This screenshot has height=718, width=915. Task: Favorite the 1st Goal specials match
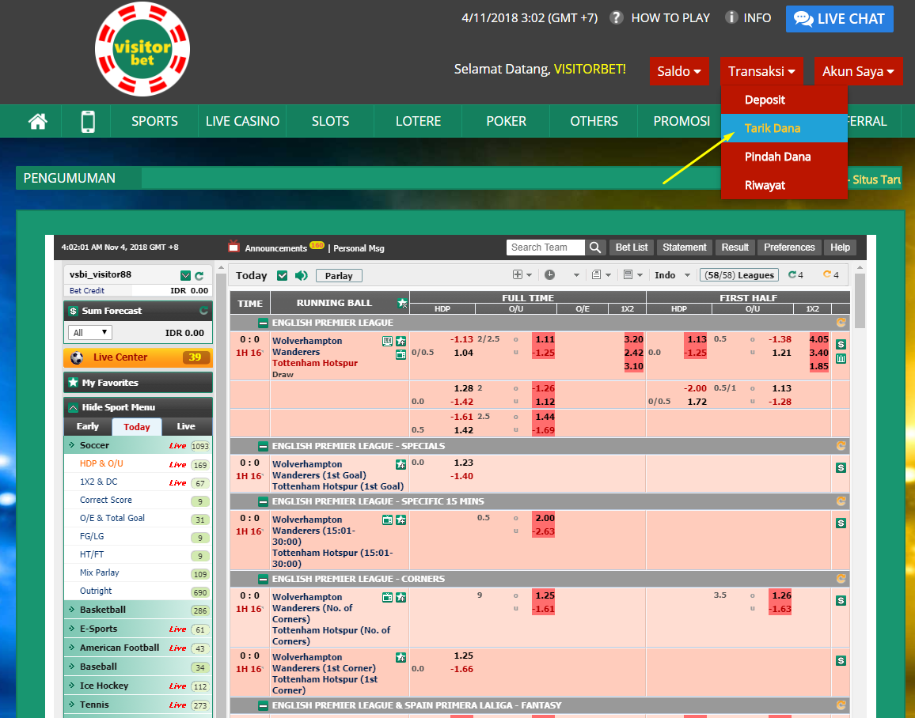[401, 464]
